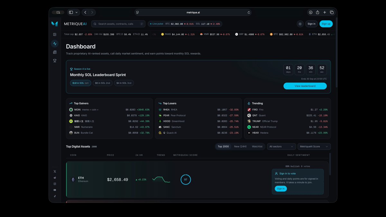Click the Sign in button in header
Viewport: 386px width, 217px height.
pyautogui.click(x=311, y=24)
